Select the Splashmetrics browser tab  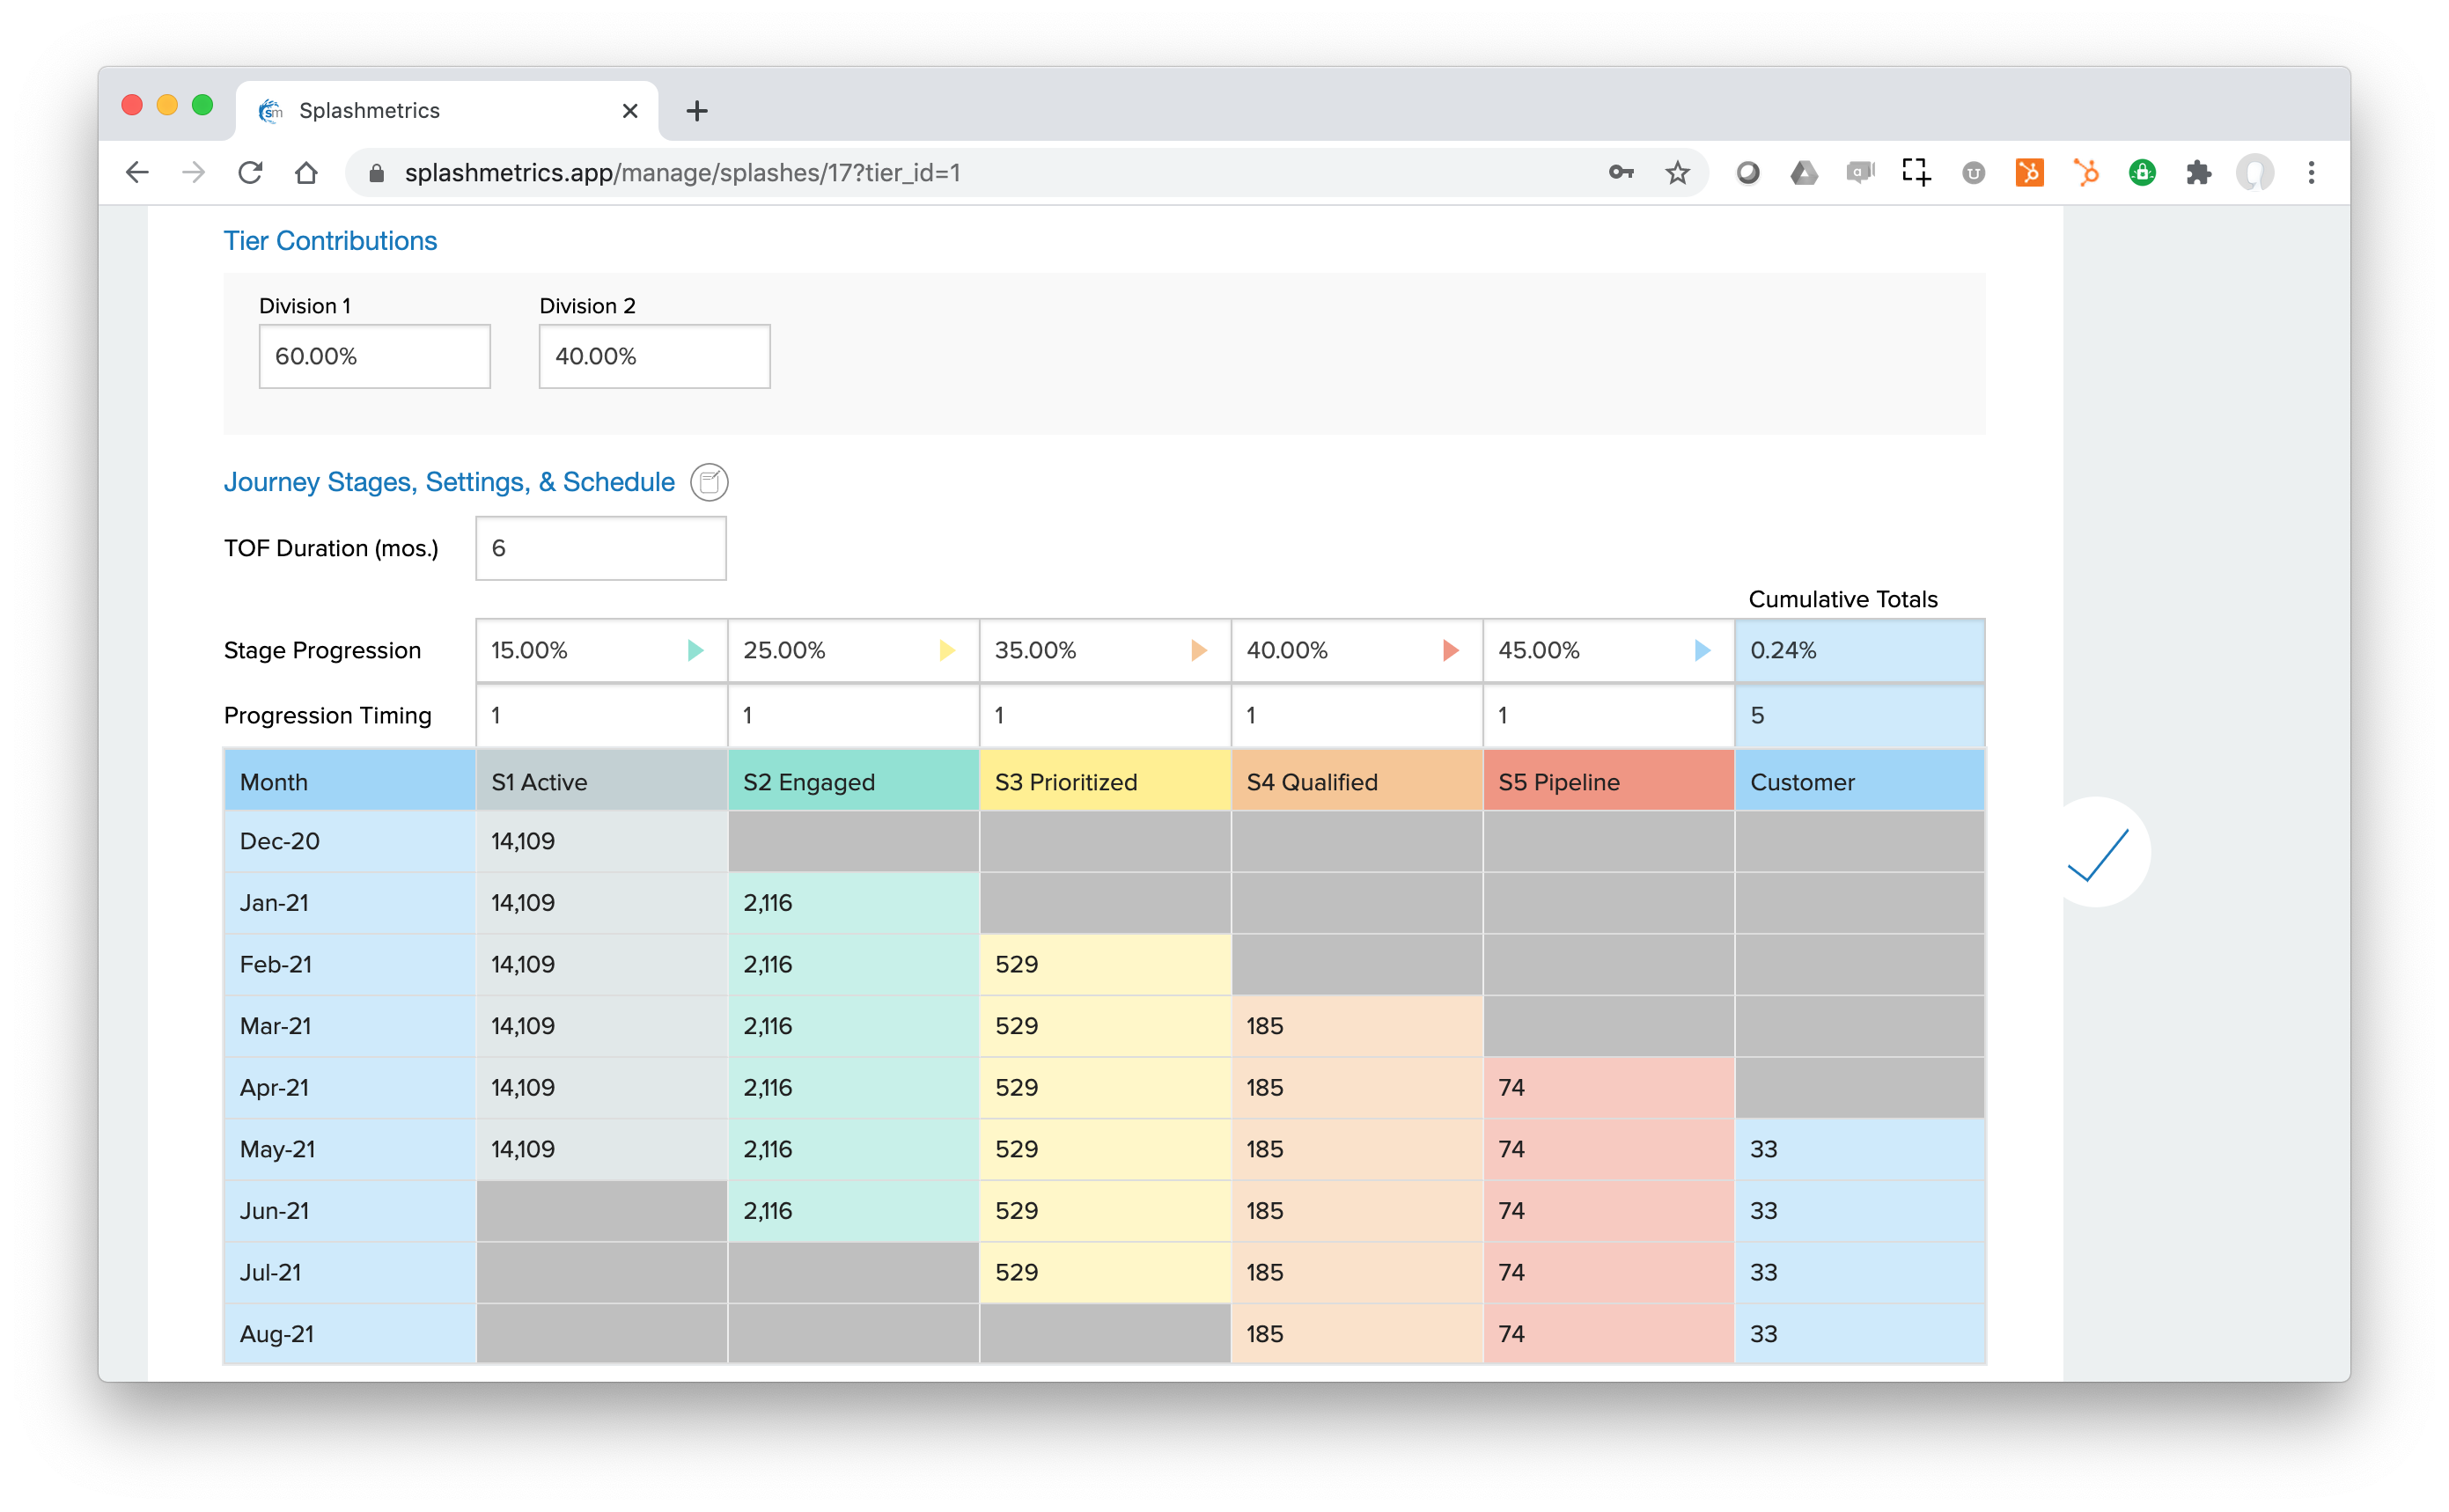click(447, 111)
